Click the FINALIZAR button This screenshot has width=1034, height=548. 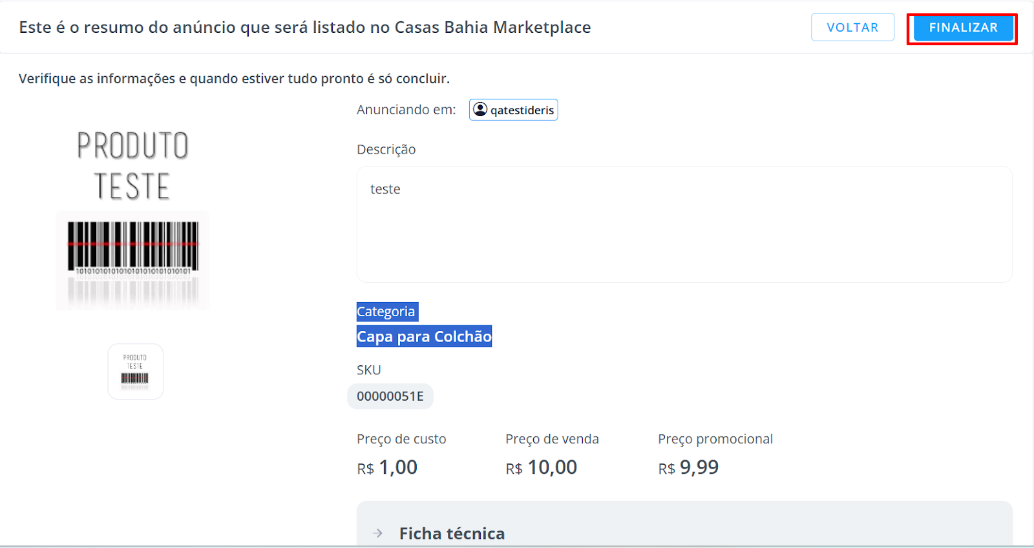[x=963, y=28]
